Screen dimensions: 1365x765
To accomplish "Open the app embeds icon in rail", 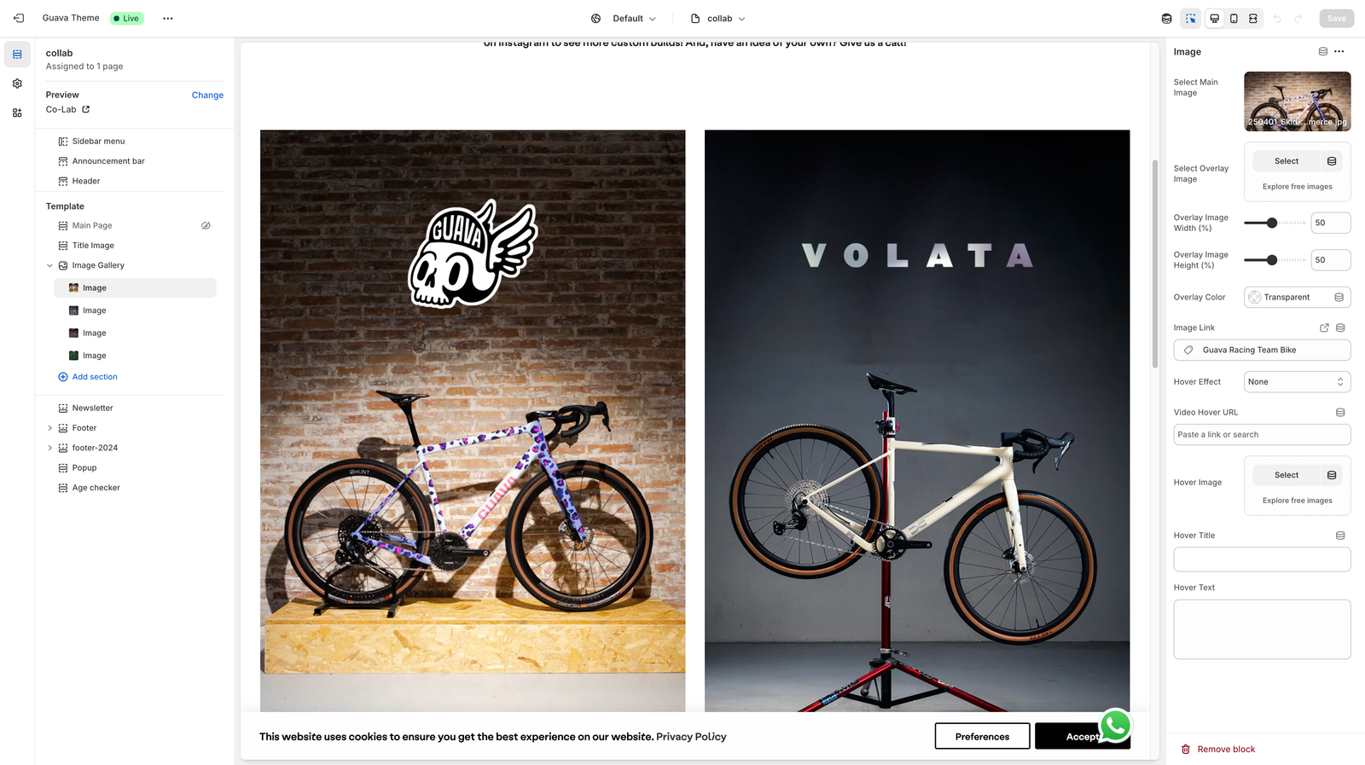I will tap(17, 113).
